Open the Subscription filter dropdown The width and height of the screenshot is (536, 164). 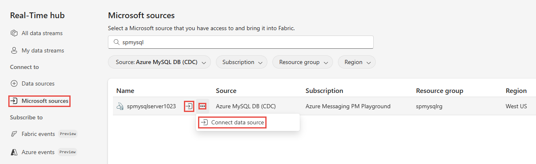click(x=242, y=62)
